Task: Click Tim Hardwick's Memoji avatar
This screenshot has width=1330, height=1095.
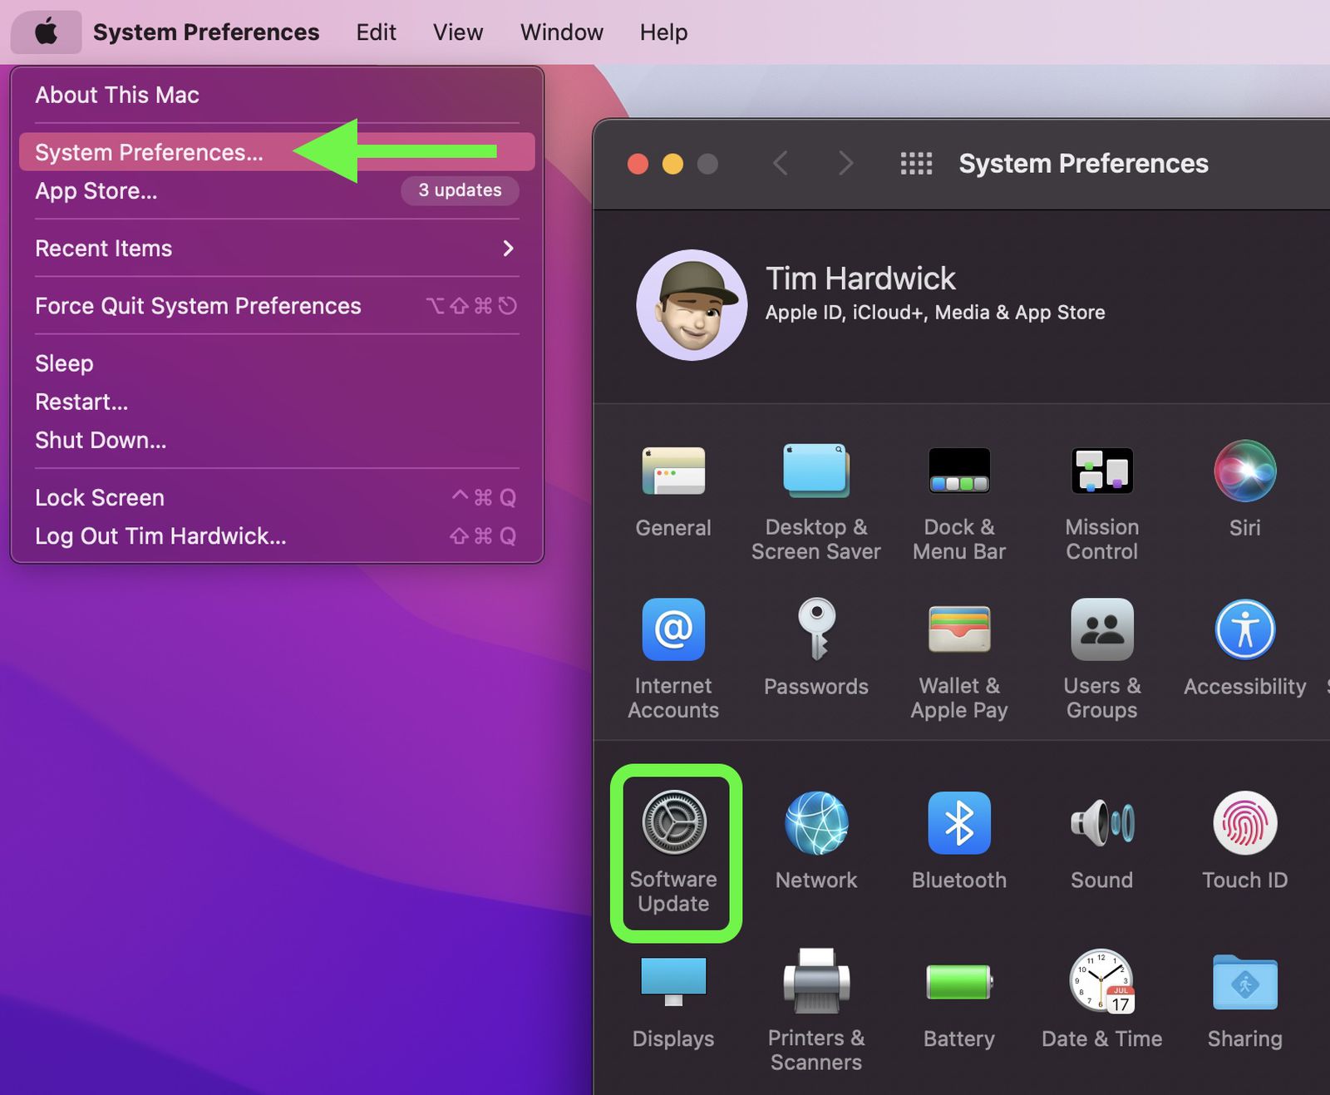Action: 692,305
